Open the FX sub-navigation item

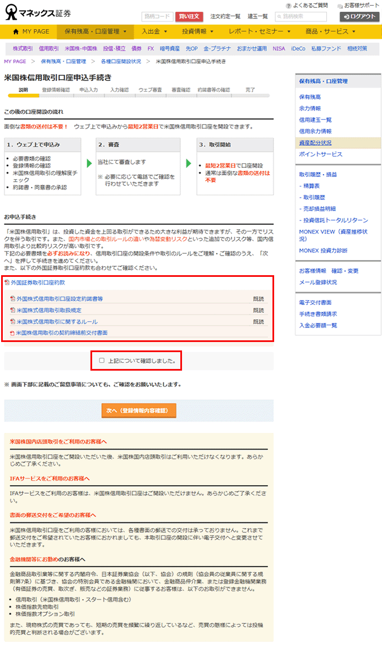pyautogui.click(x=151, y=49)
